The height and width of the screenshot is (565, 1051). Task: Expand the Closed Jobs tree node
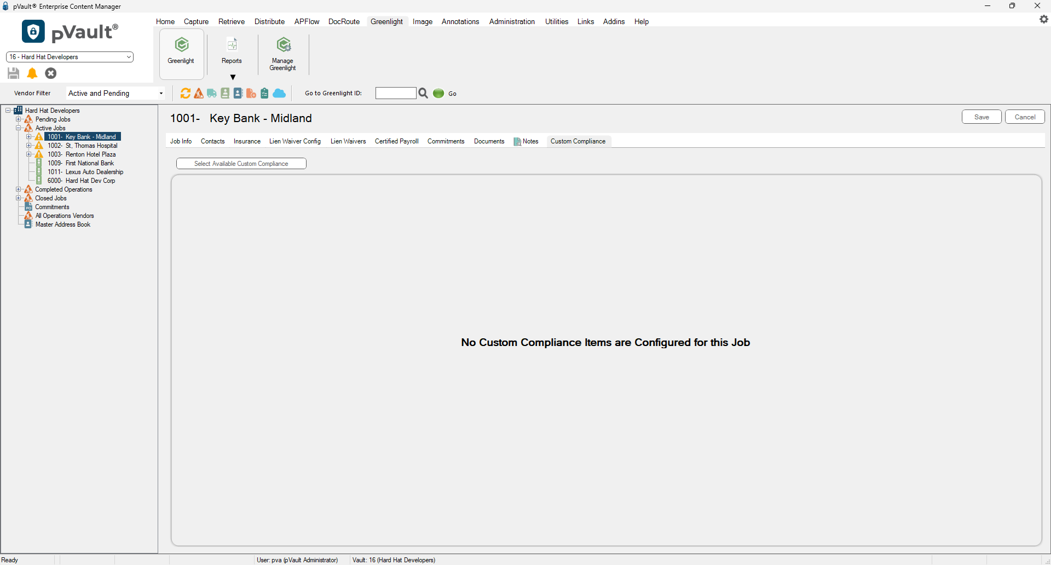tap(19, 198)
